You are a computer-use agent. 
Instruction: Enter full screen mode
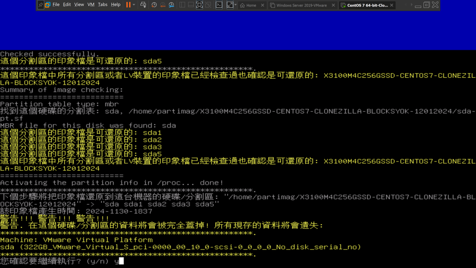[199, 5]
